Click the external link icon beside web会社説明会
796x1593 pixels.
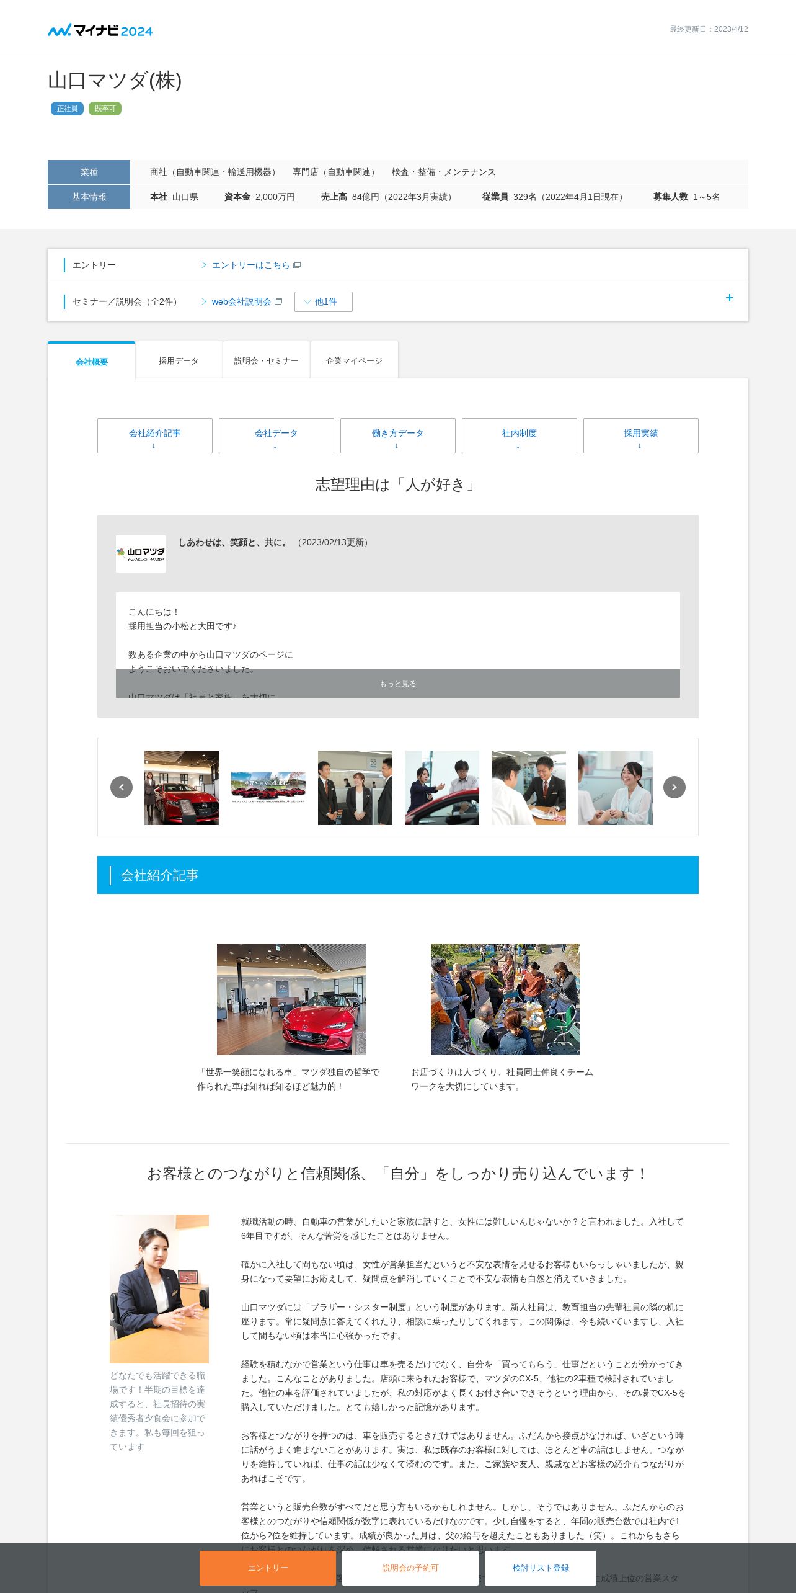pos(278,301)
